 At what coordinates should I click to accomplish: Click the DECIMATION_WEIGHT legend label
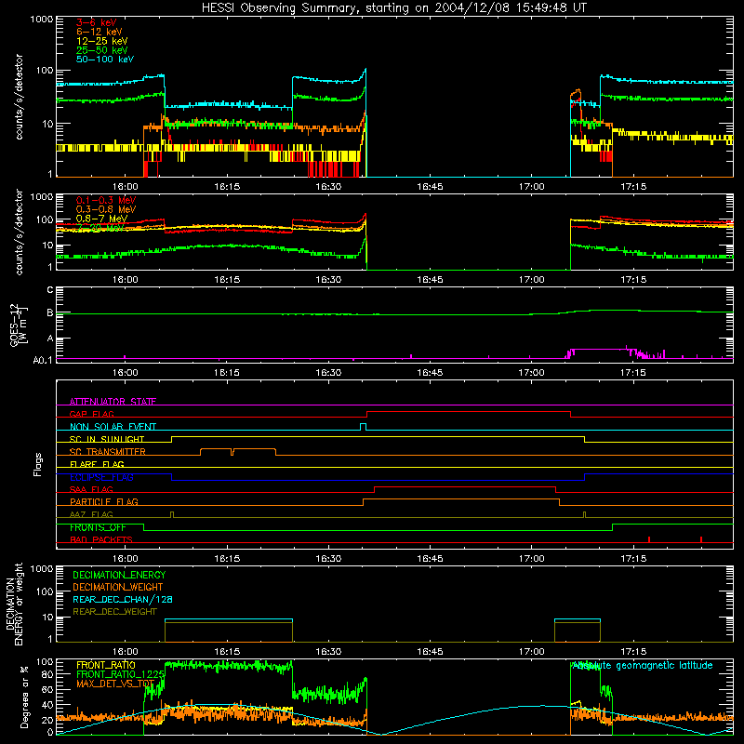118,587
